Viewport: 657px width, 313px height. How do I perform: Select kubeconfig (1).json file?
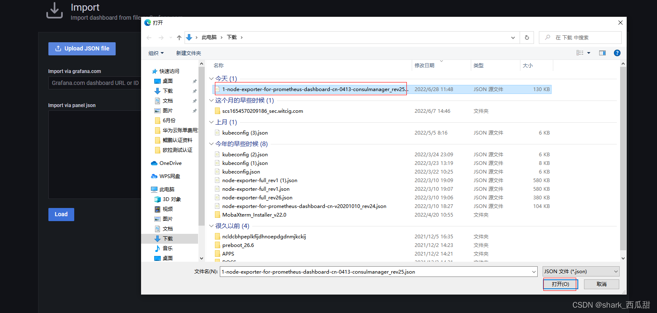tap(383, 163)
